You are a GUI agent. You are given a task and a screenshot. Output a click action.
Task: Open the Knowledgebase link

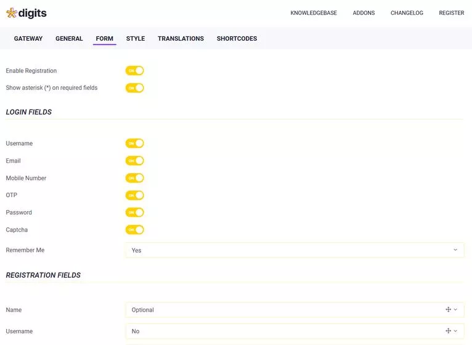pyautogui.click(x=314, y=13)
